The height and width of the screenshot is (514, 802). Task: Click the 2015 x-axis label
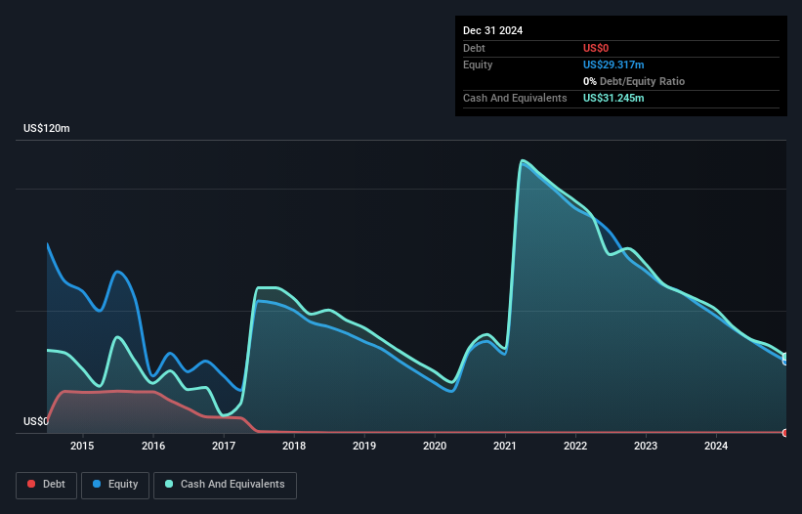coord(82,446)
